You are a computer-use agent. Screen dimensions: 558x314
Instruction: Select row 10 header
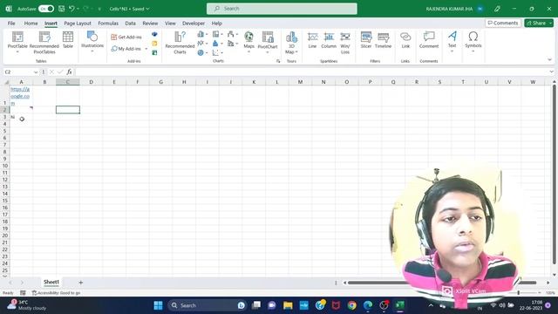5,166
